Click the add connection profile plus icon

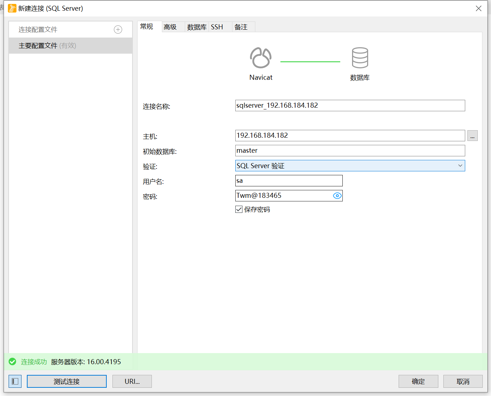coord(118,29)
